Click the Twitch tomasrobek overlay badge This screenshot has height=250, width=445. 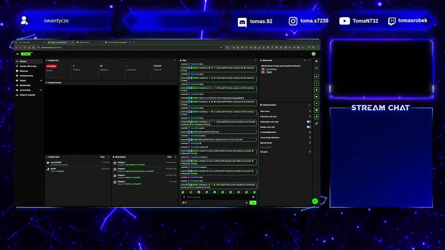(x=408, y=20)
